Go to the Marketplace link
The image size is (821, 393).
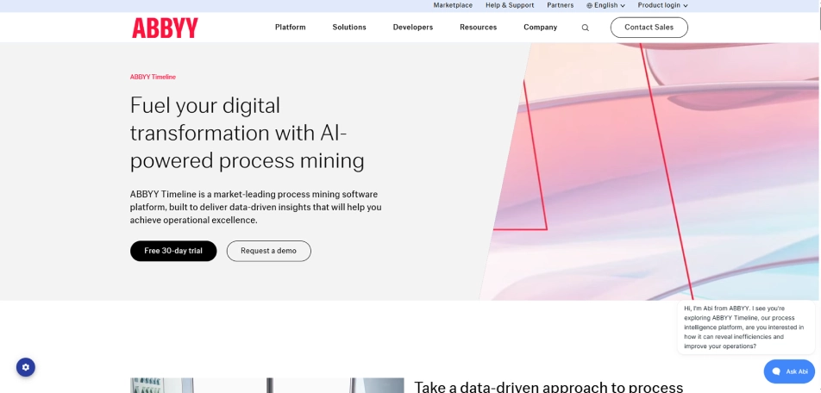click(453, 5)
